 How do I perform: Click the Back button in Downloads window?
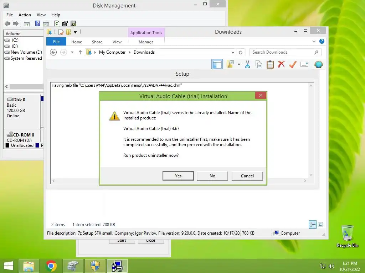coord(53,52)
